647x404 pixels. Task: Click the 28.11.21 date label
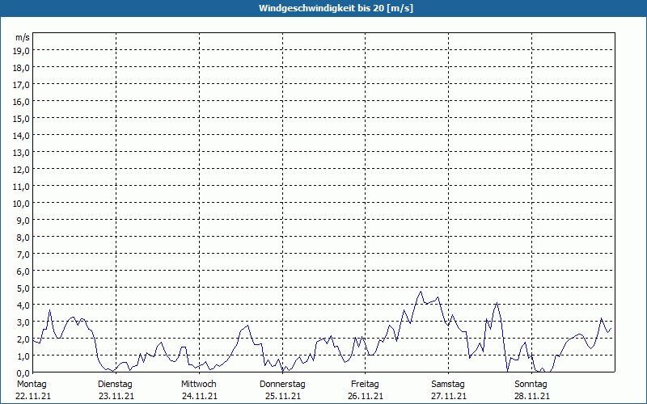click(532, 396)
